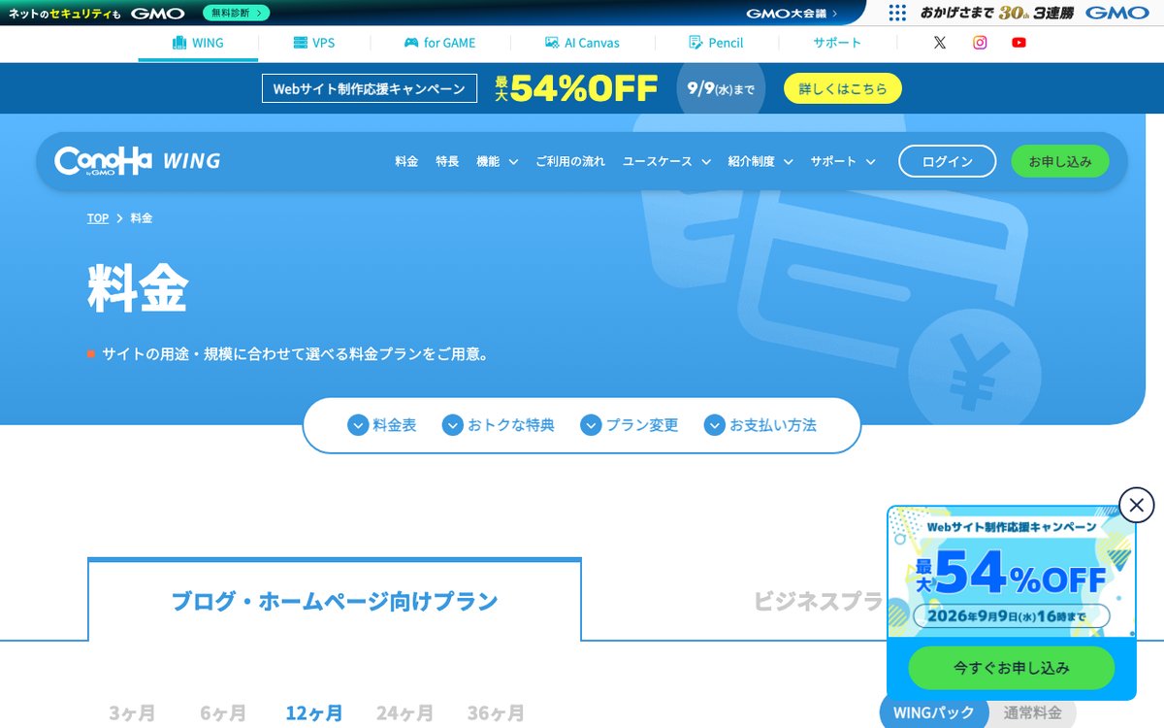1164x728 pixels.
Task: Open 料金 in the main navigation
Action: [406, 161]
